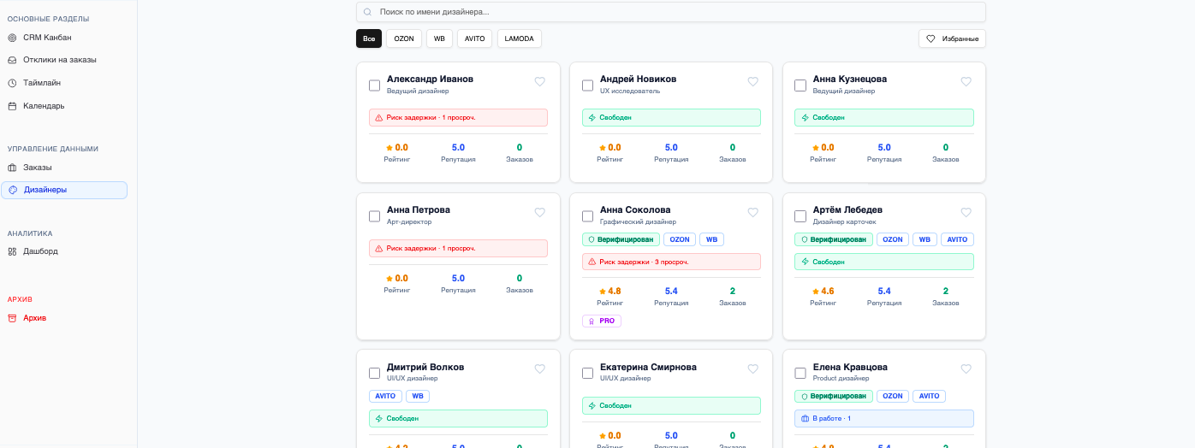
Task: Tick checkbox for Екатерина Смирнова
Action: (x=587, y=373)
